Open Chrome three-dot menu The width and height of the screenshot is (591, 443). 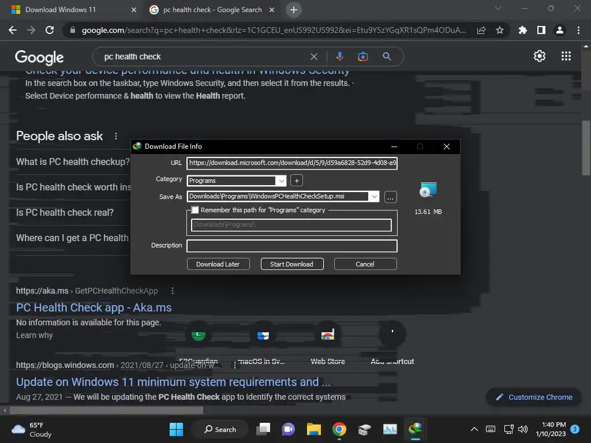578,30
